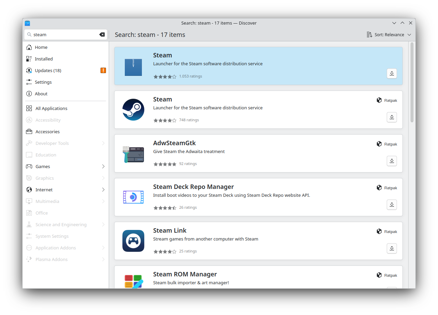Screen dimensions: 438x315
Task: Expand Application Addons chevron
Action: tap(103, 248)
